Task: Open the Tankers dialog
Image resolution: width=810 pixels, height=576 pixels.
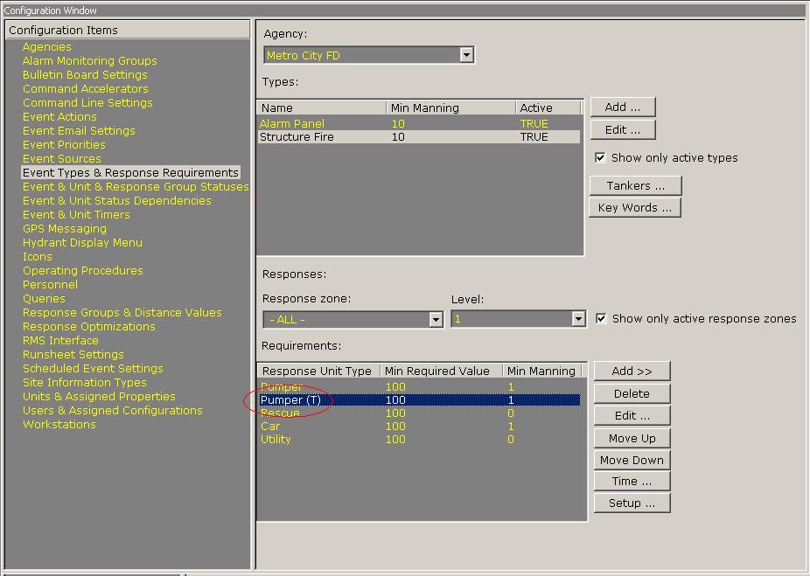Action: [635, 186]
